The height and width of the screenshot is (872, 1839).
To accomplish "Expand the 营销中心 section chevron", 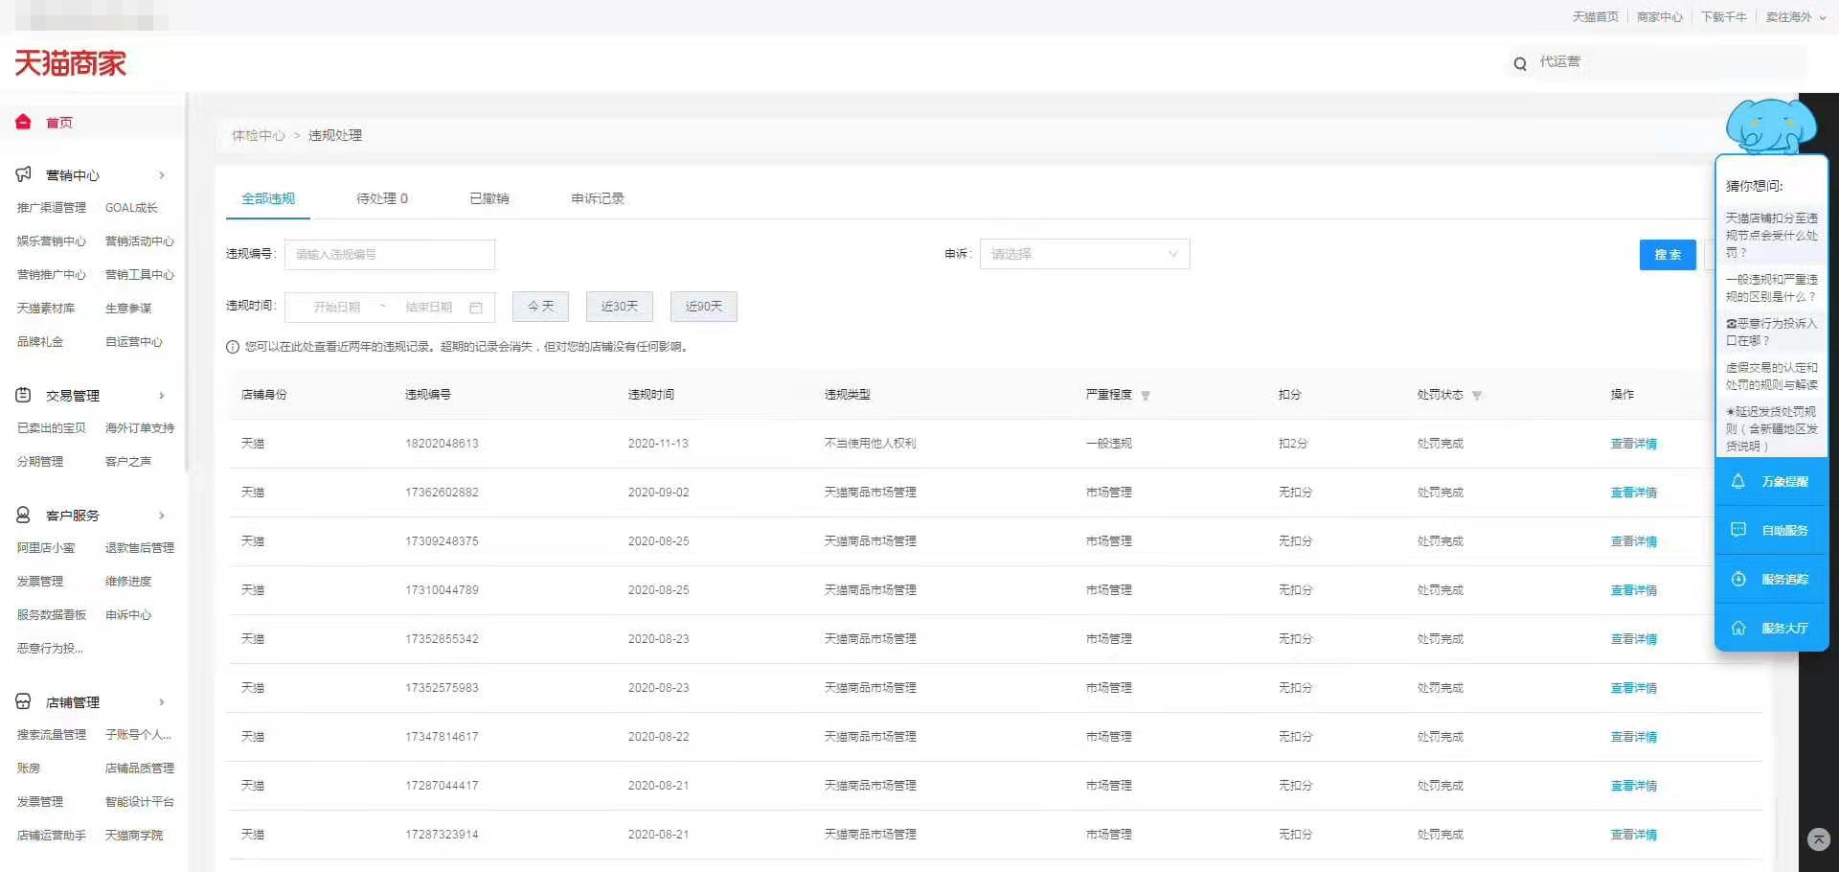I will pyautogui.click(x=162, y=175).
